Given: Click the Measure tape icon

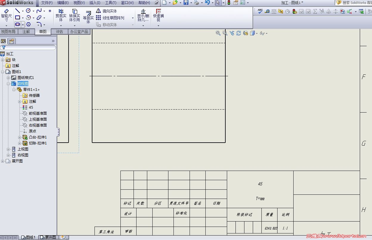Looking at the screenshot, I should coord(267,11).
